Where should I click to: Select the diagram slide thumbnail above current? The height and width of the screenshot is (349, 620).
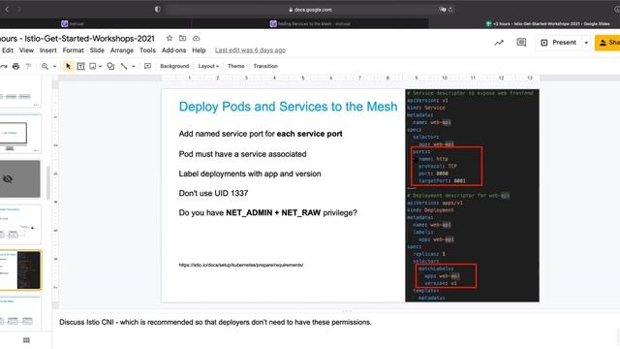[x=19, y=224]
